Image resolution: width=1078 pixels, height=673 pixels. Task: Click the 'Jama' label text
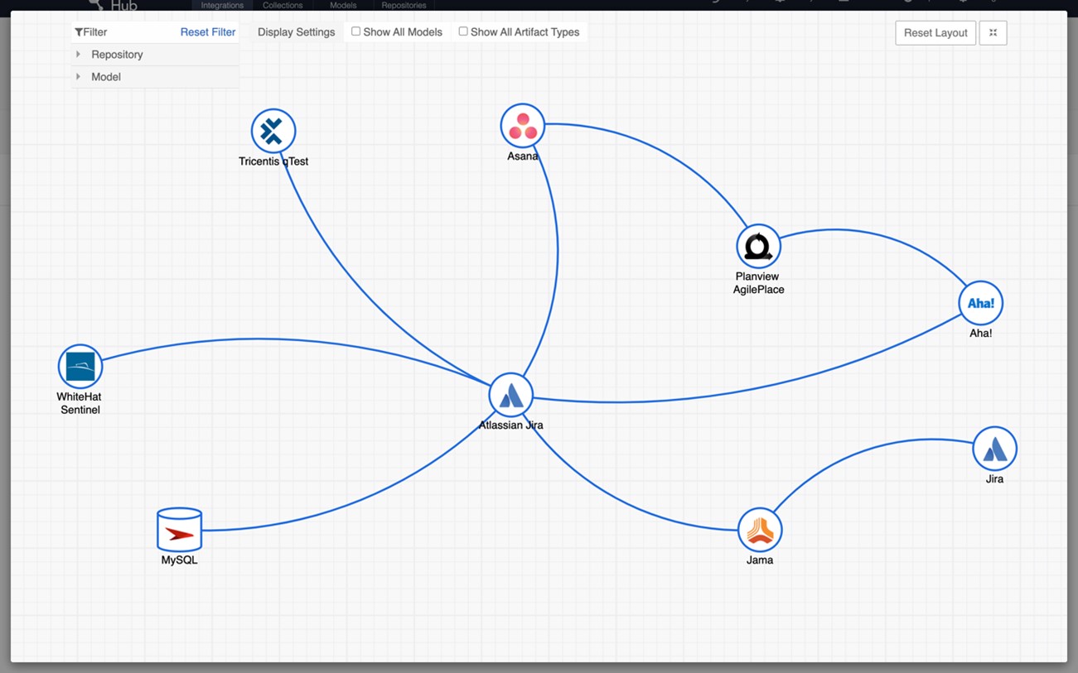pos(760,560)
